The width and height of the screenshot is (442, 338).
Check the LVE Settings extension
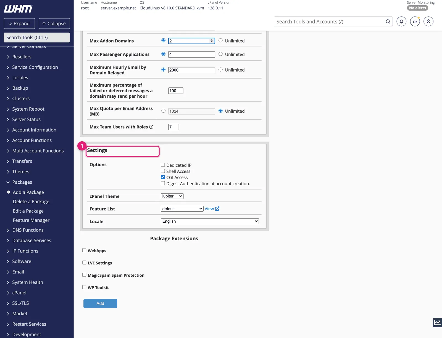84,262
